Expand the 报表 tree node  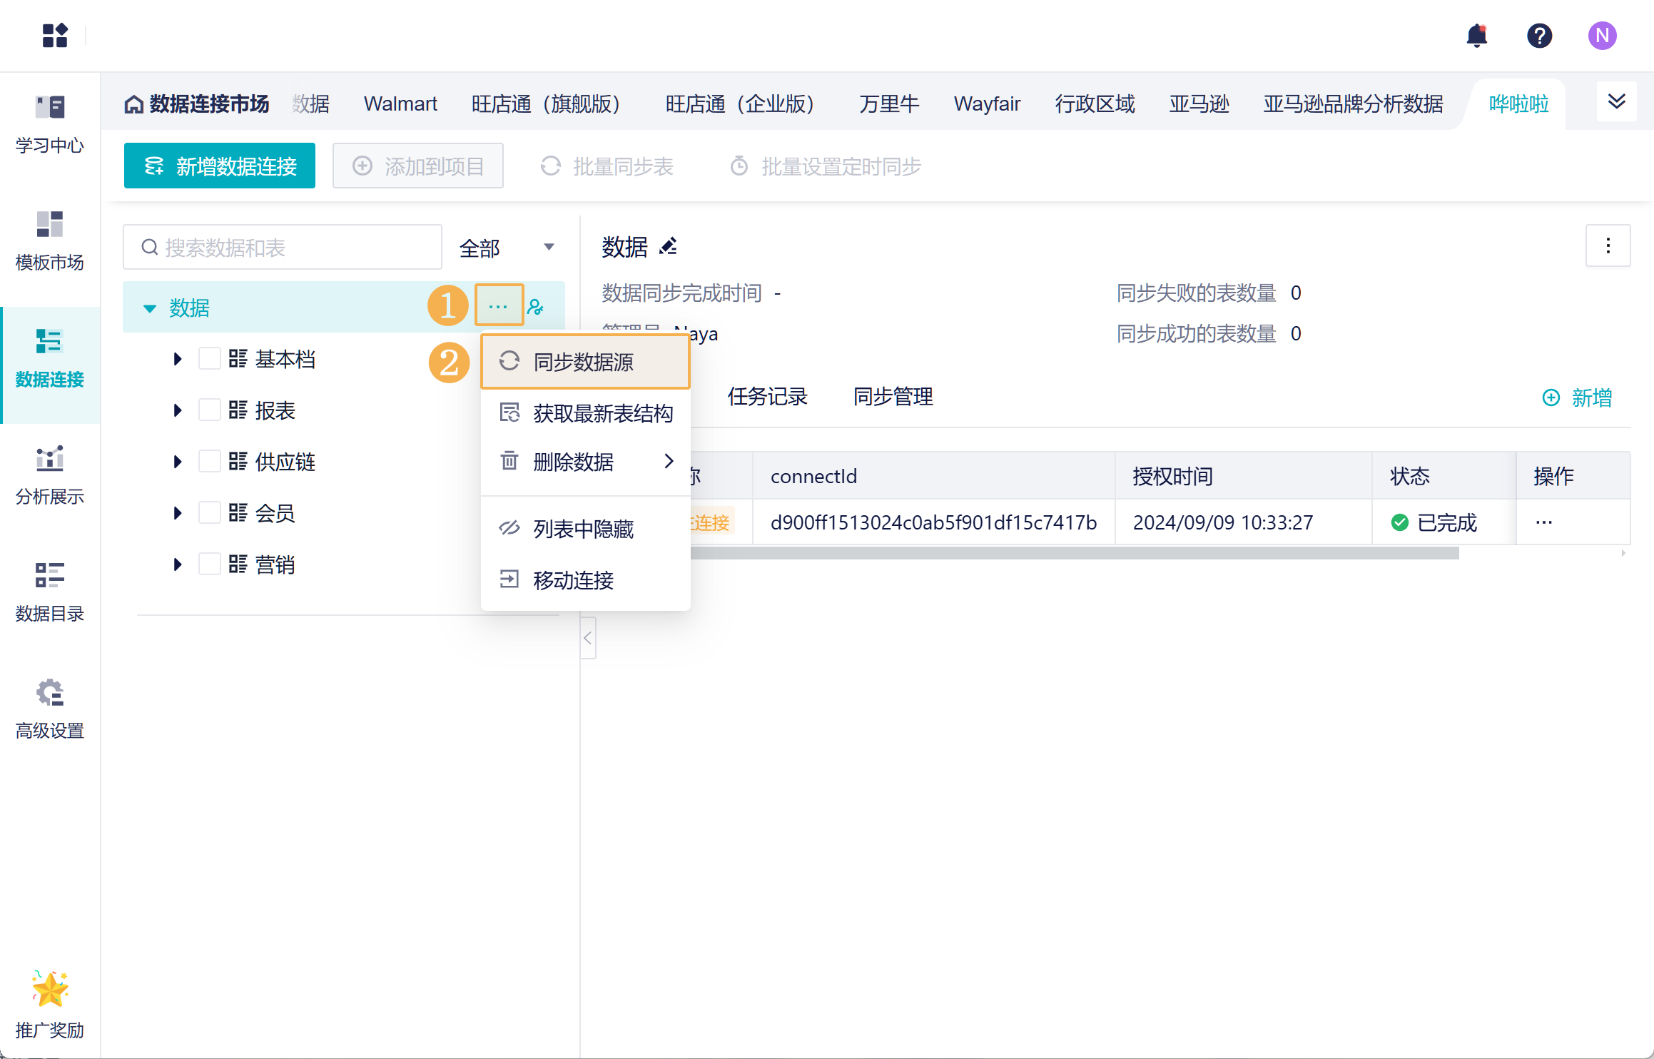tap(178, 410)
